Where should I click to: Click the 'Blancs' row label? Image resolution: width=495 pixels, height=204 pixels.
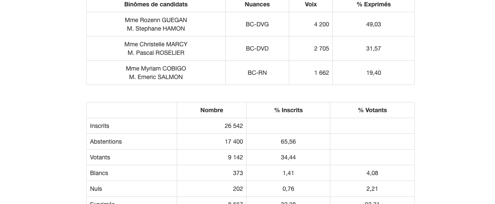(x=99, y=173)
